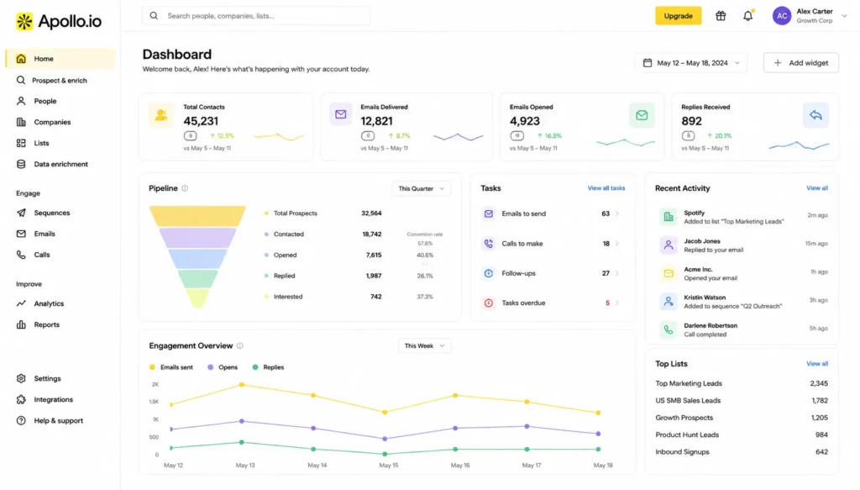This screenshot has height=490, width=860.
Task: Click the Engagement Overview info icon
Action: pyautogui.click(x=239, y=345)
